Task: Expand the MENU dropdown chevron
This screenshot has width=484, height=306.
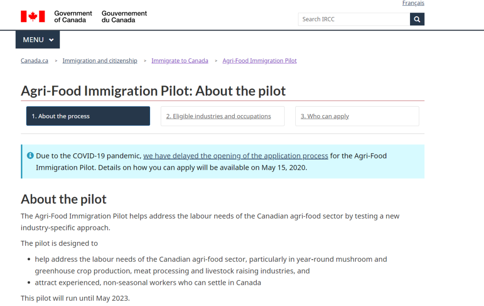Action: coord(51,40)
